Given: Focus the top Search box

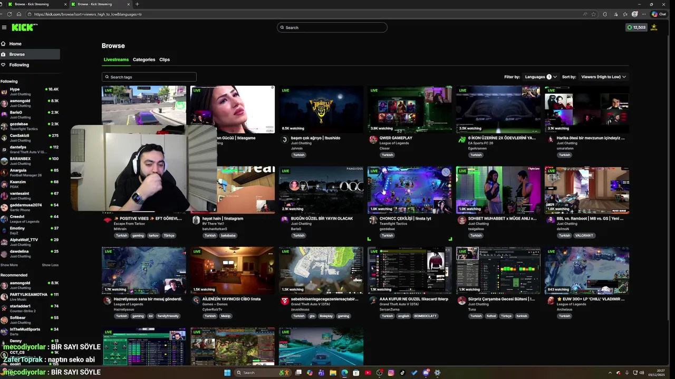Looking at the screenshot, I should 332,27.
